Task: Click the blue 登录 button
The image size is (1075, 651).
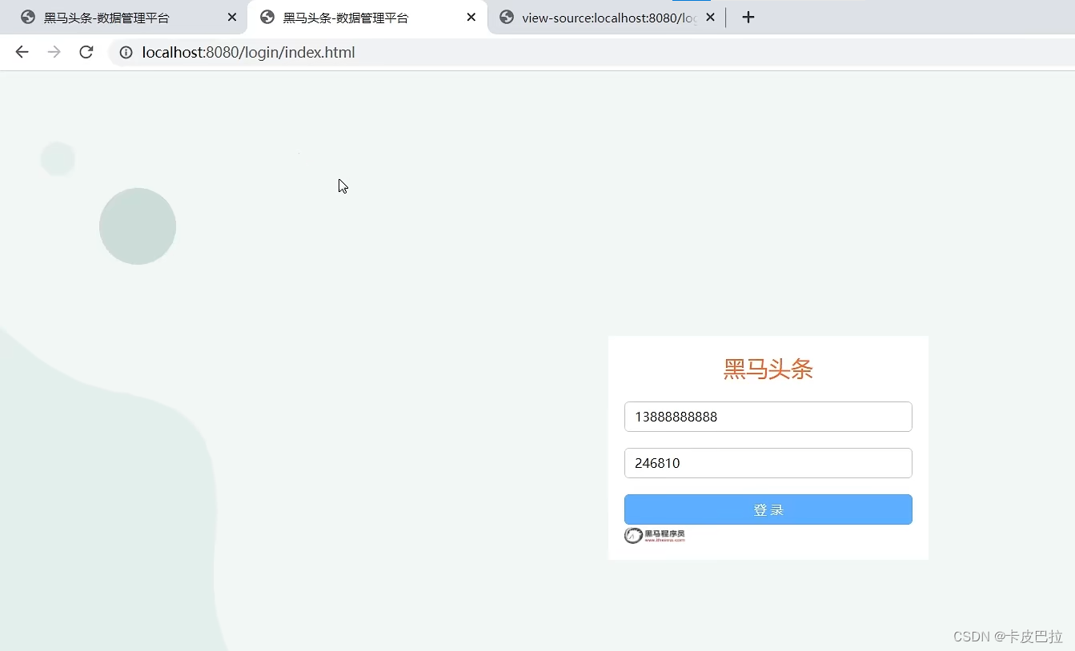Action: coord(768,509)
